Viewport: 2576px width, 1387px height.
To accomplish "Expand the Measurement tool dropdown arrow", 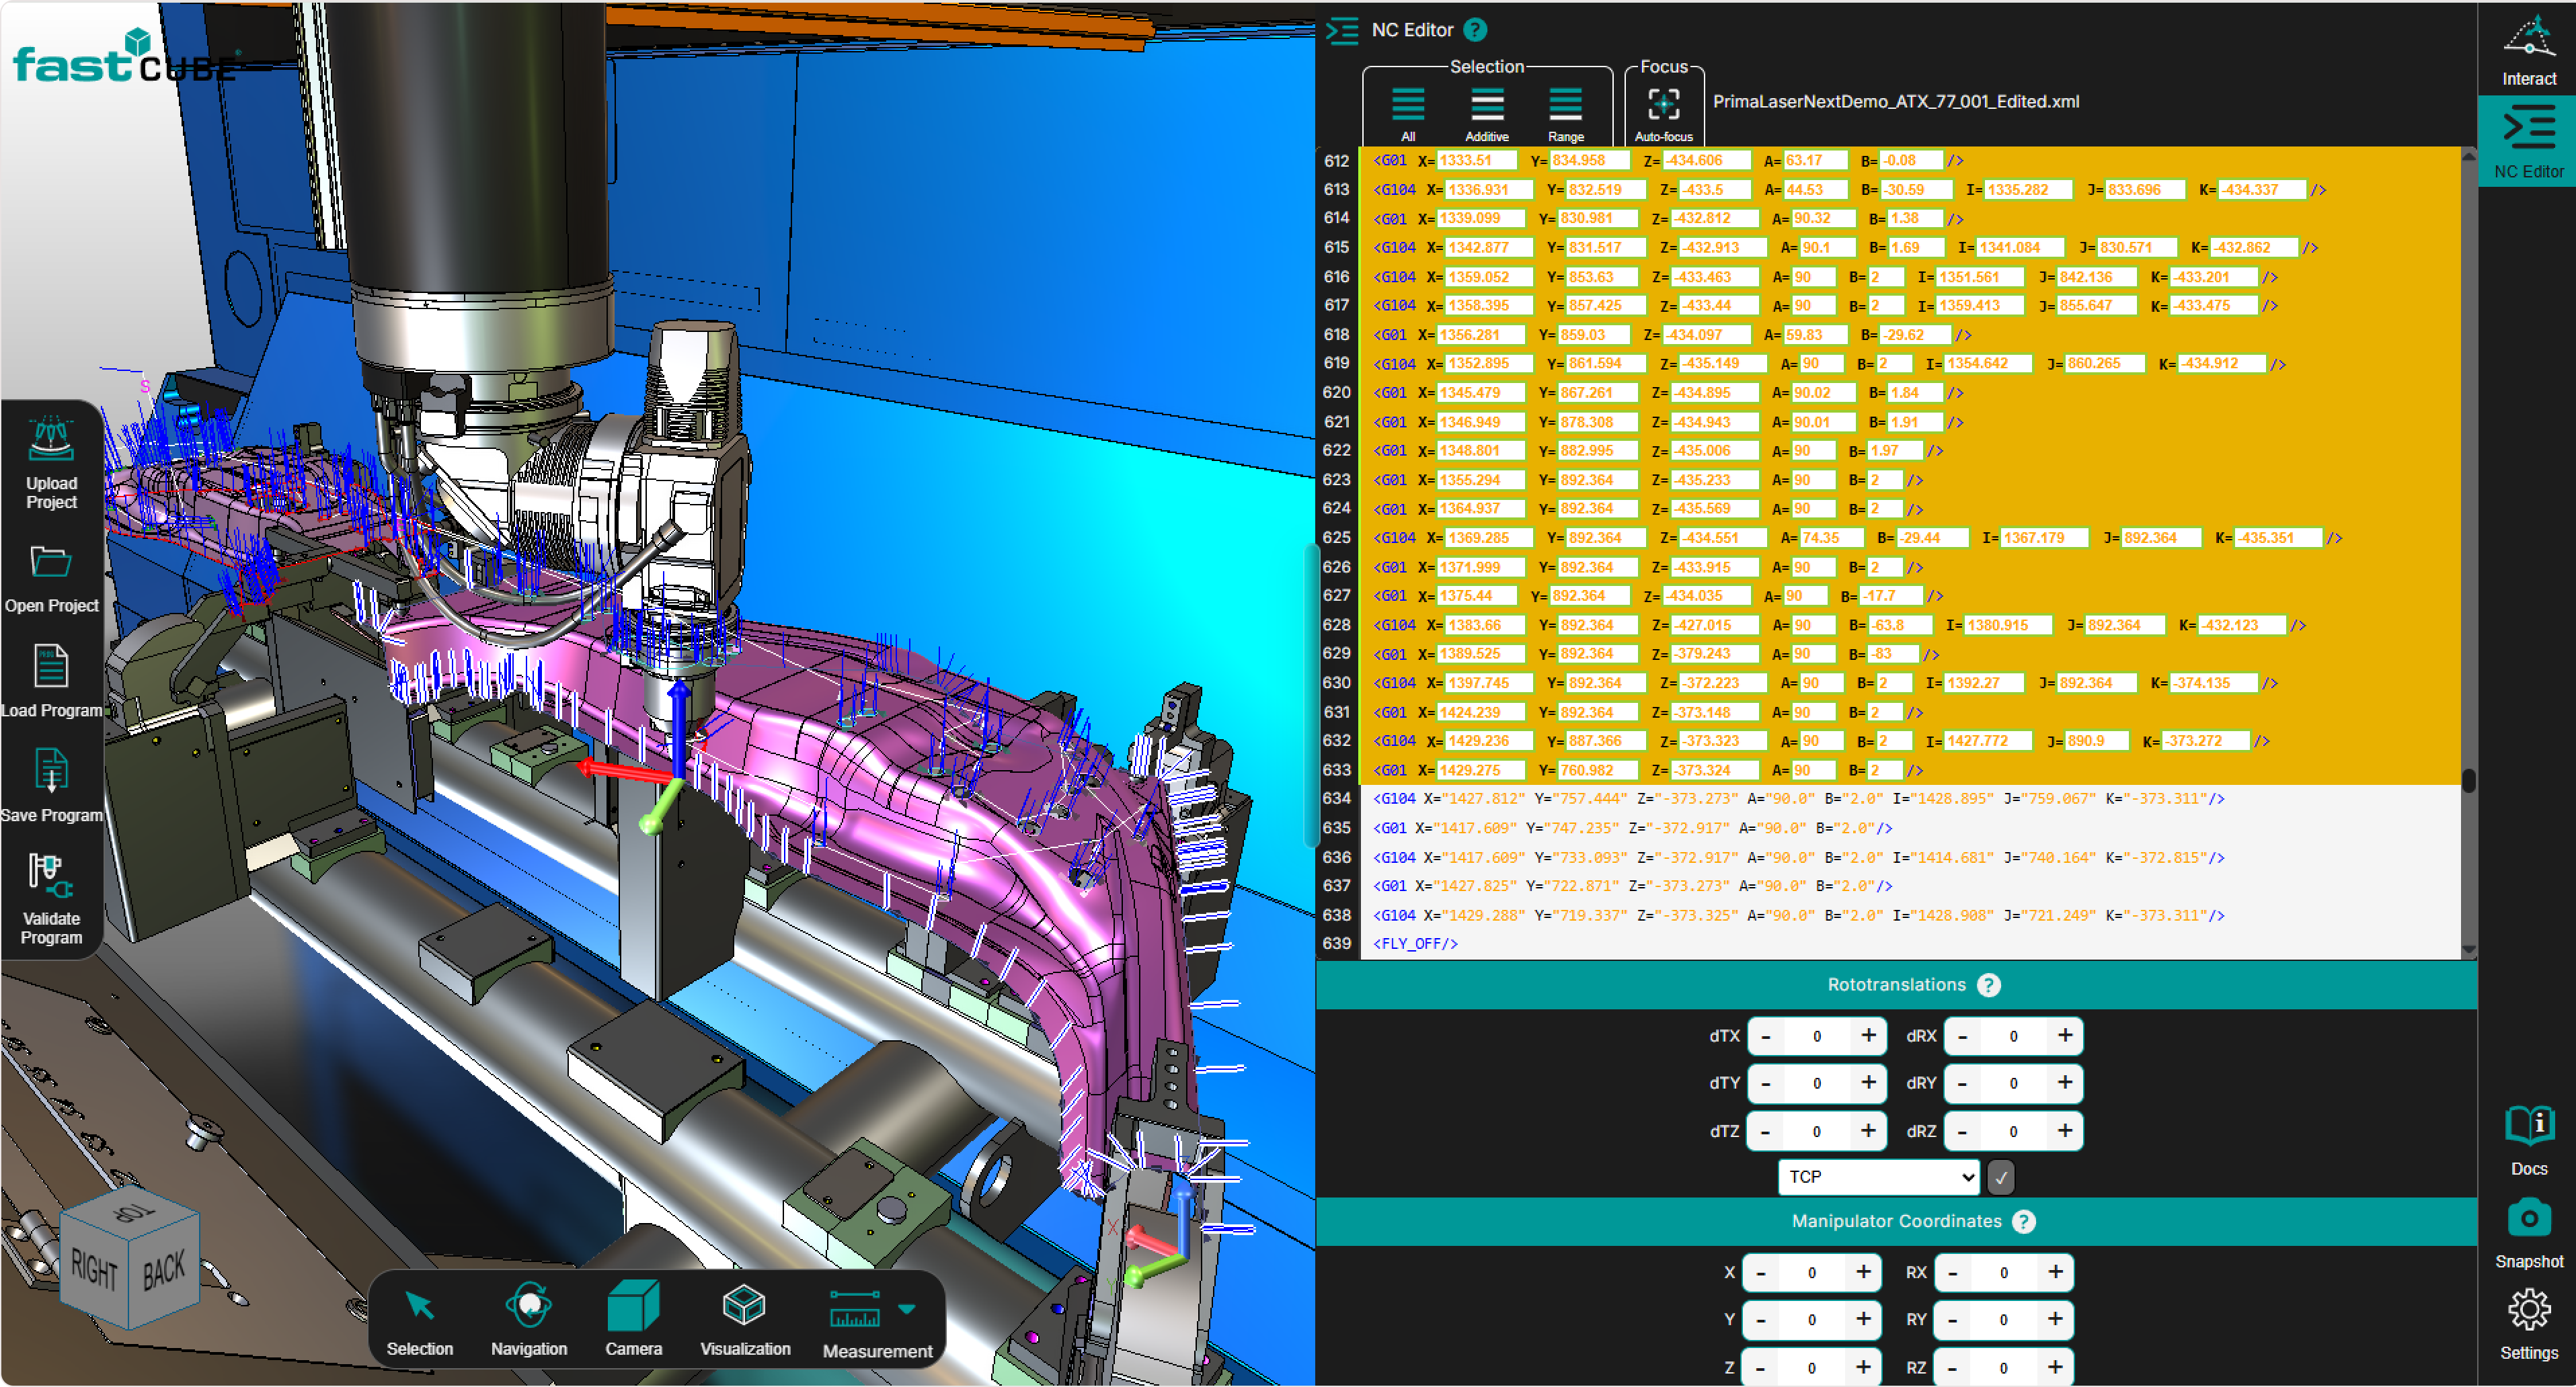I will point(906,1309).
